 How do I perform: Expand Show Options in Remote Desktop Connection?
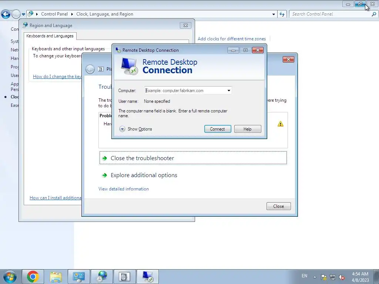click(x=135, y=129)
